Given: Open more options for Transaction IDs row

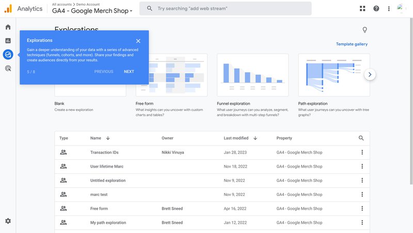Looking at the screenshot, I should [362, 152].
